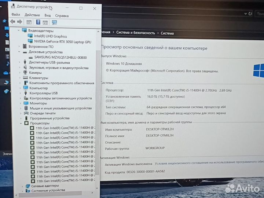
Task: Click the scan hardware monitor toolbar icon
Action: (54, 22)
